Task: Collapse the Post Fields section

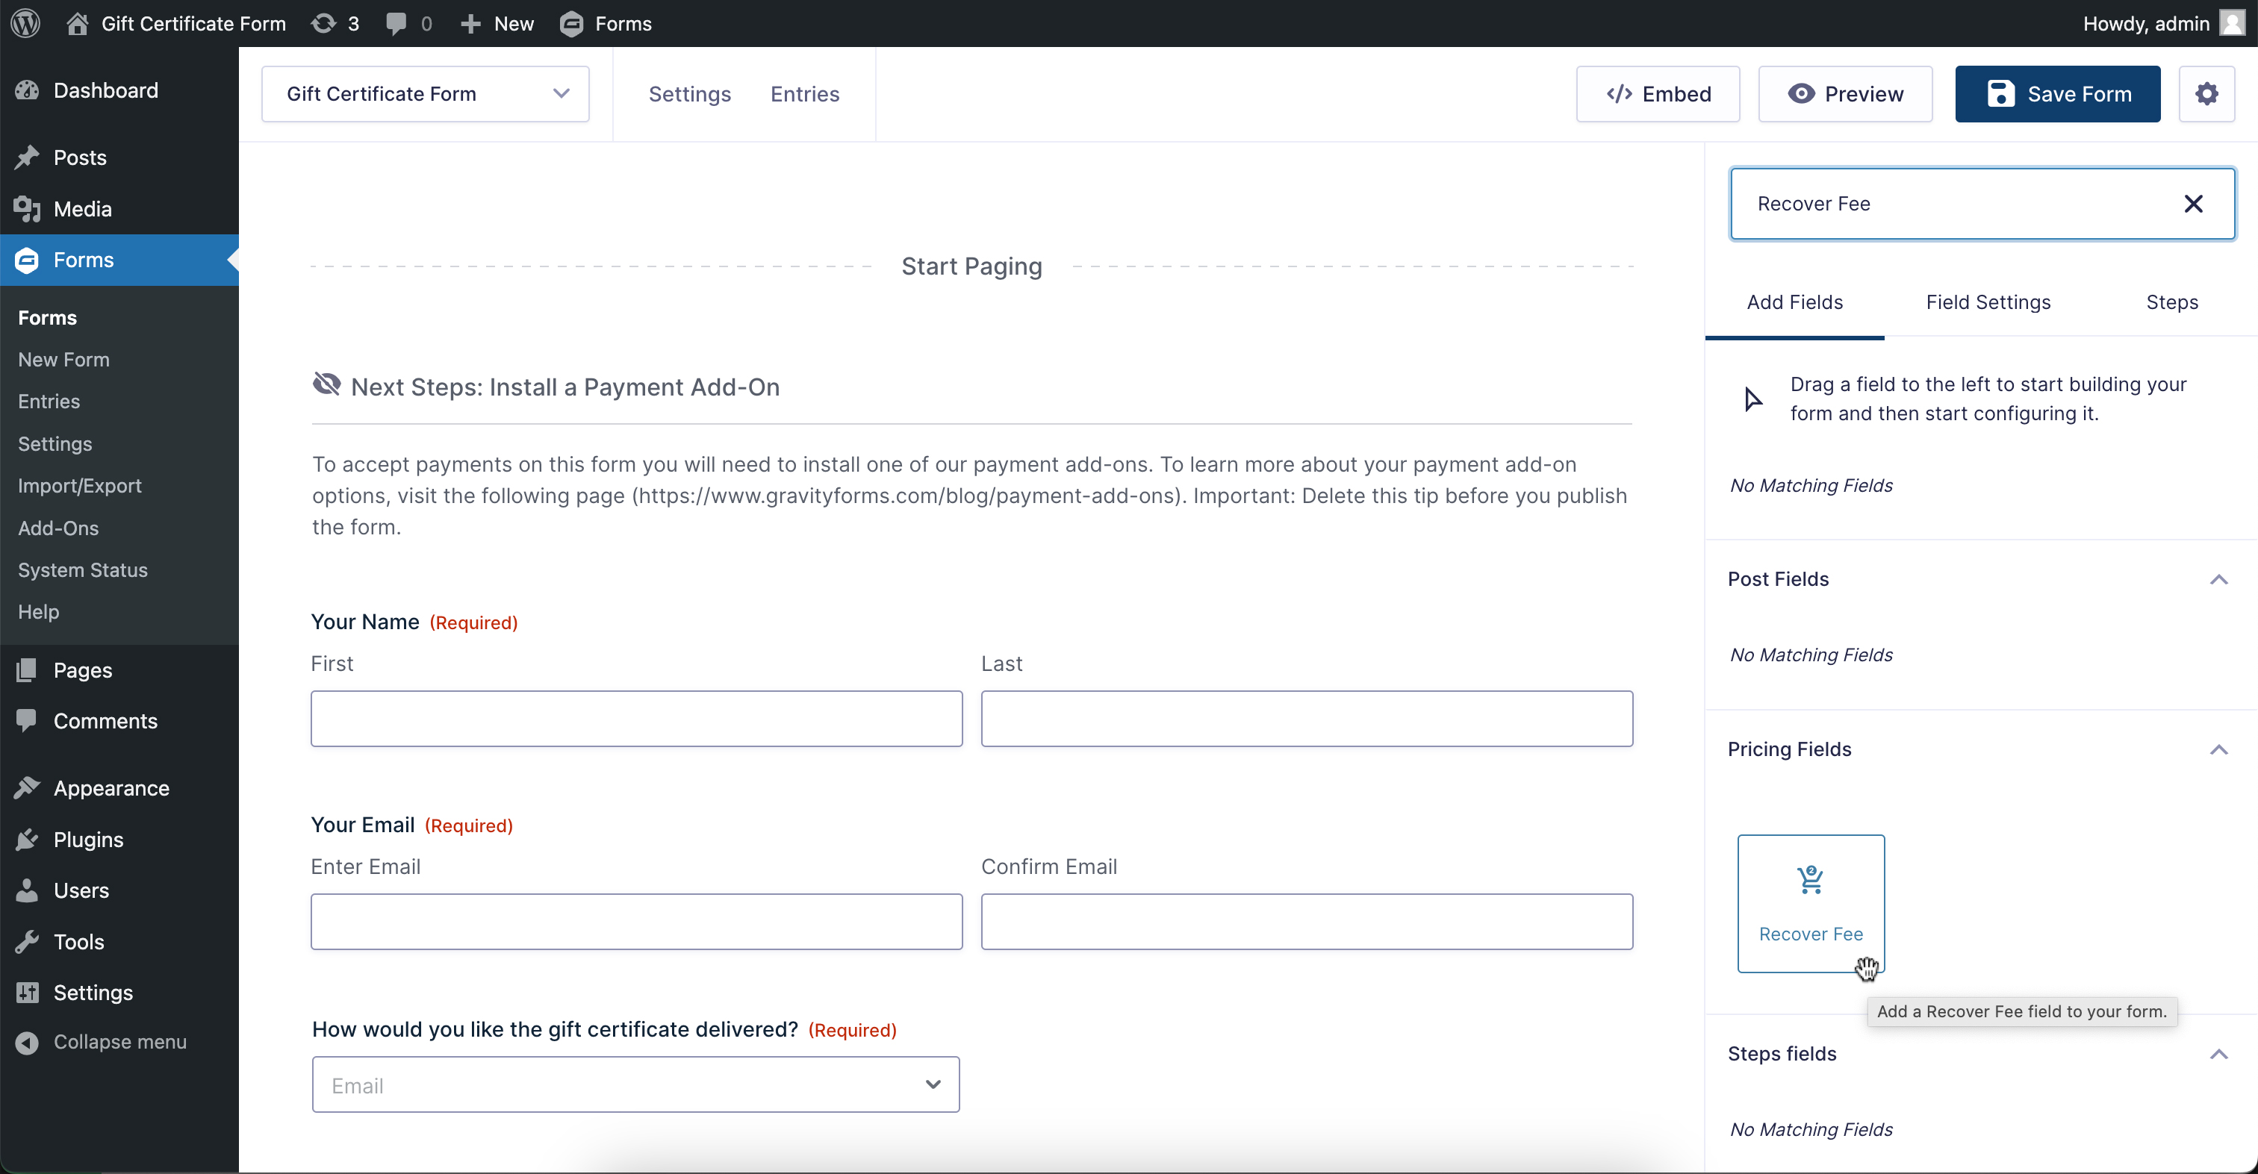Action: coord(2219,578)
